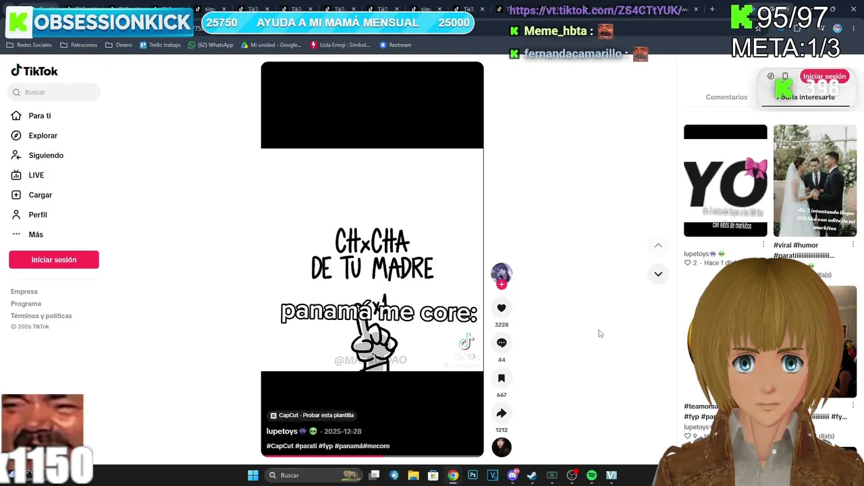Viewport: 864px width, 486px height.
Task: Open the Lista Emoji bookmark
Action: click(x=340, y=45)
